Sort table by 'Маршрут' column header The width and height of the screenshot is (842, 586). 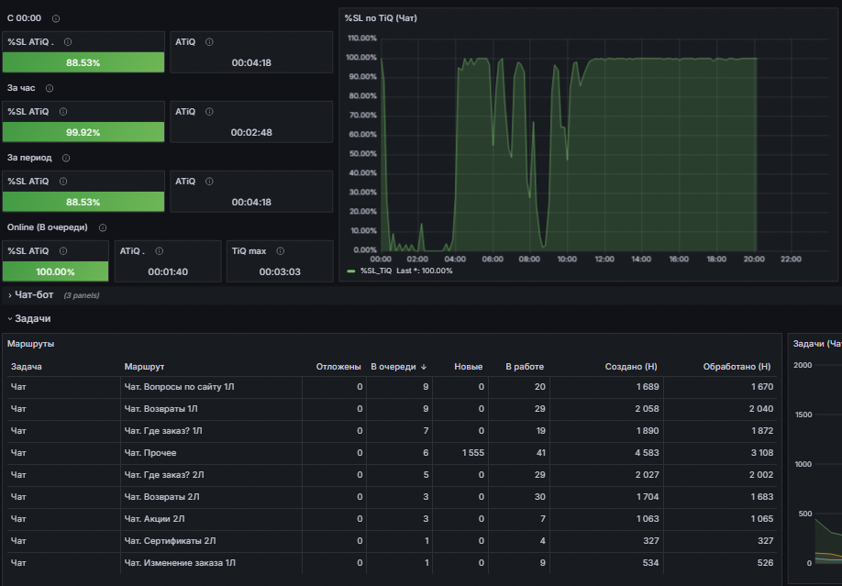tap(144, 366)
